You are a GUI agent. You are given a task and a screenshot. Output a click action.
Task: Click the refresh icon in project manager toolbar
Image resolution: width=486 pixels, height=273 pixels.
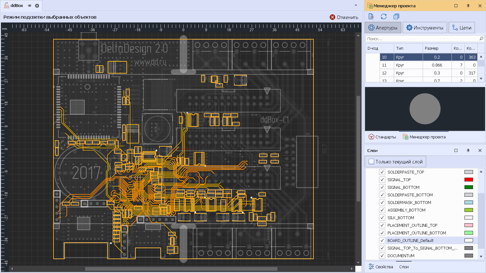[384, 16]
